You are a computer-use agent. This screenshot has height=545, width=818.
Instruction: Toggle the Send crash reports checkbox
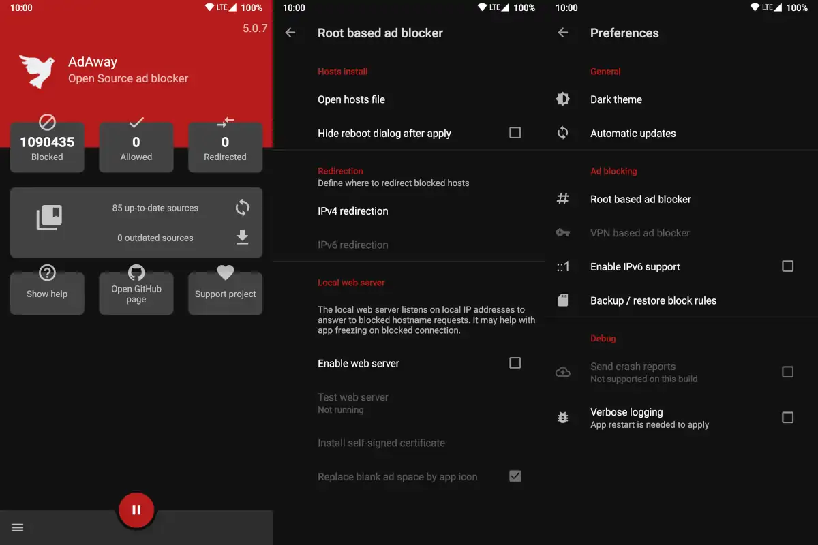coord(787,372)
